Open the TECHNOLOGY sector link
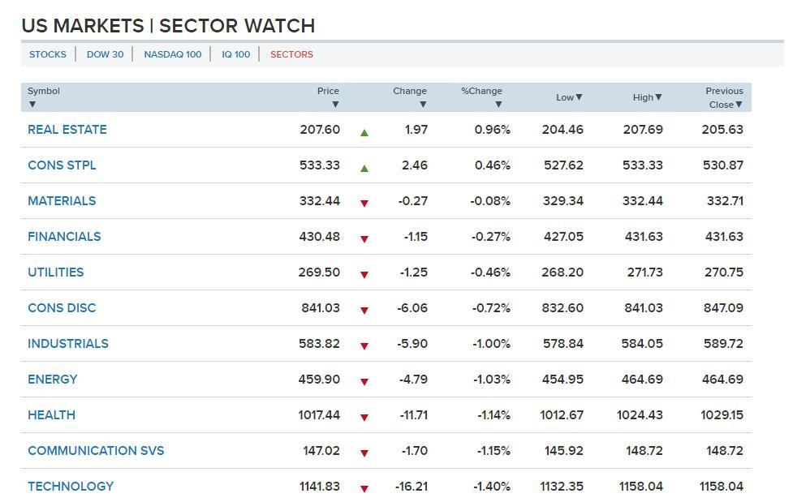The image size is (793, 502). (x=71, y=487)
